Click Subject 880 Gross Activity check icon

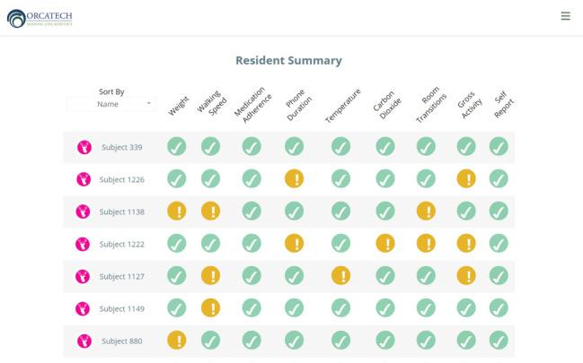[466, 341]
